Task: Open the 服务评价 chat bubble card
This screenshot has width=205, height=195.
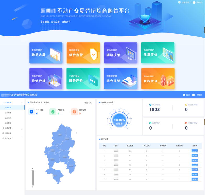Action: click(83, 79)
